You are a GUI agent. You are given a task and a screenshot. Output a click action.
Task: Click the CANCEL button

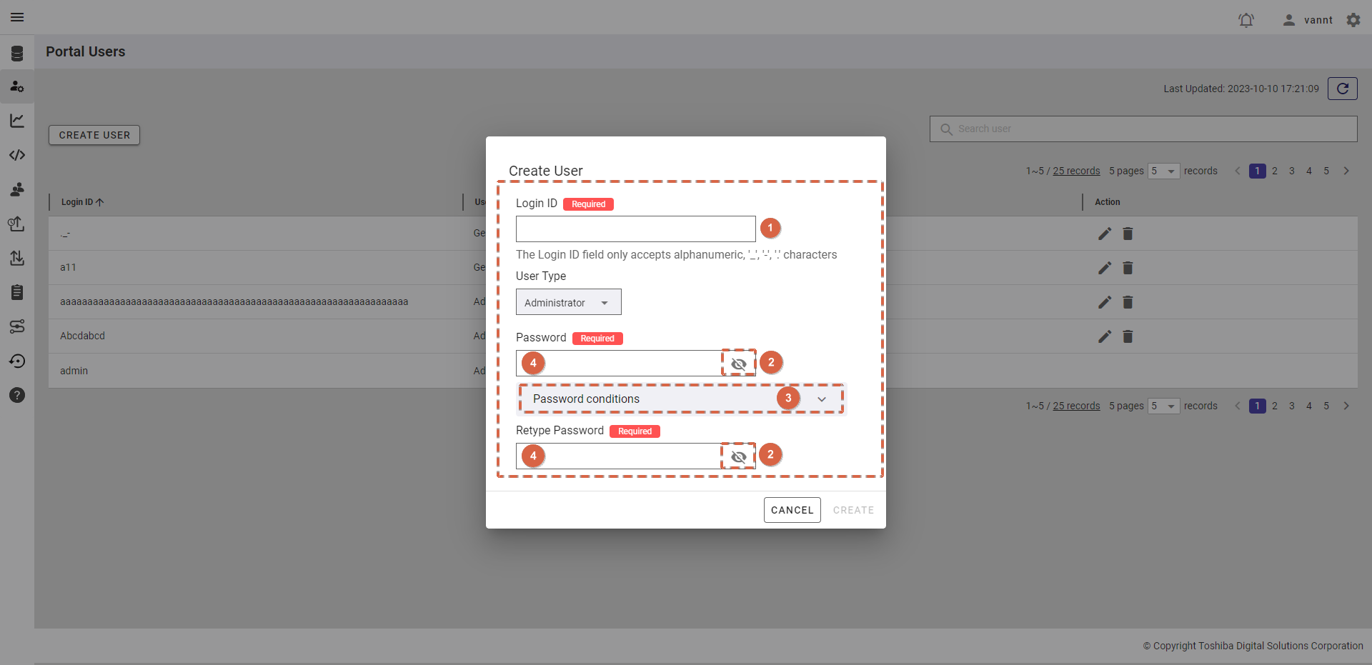[792, 510]
